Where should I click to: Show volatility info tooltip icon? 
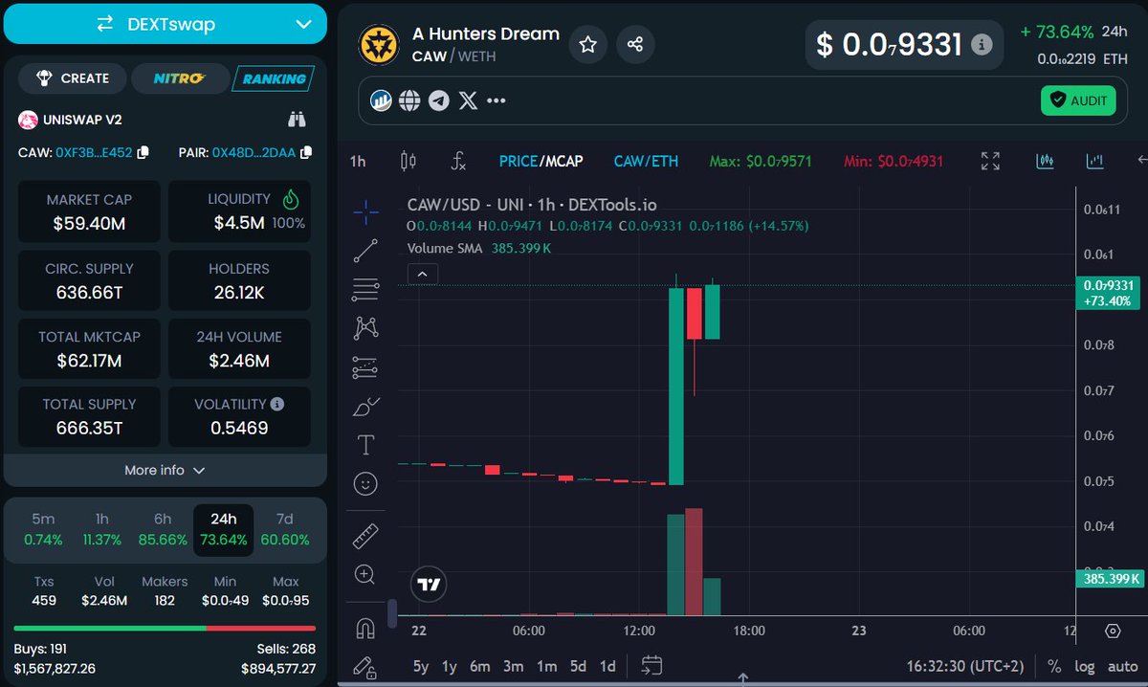click(276, 404)
